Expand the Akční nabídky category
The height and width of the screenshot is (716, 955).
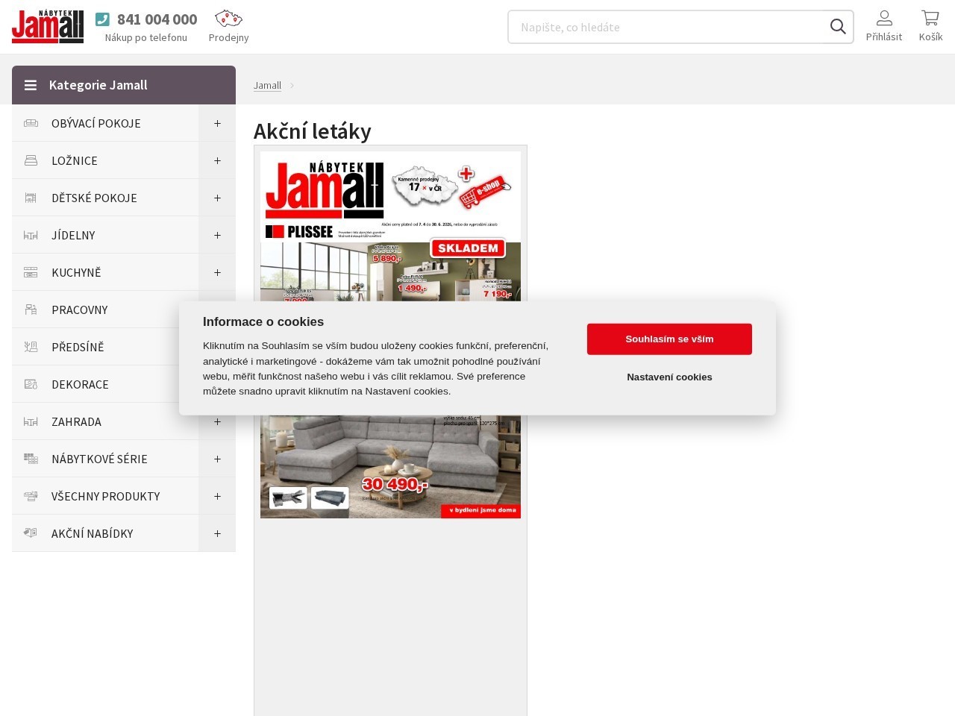click(217, 533)
